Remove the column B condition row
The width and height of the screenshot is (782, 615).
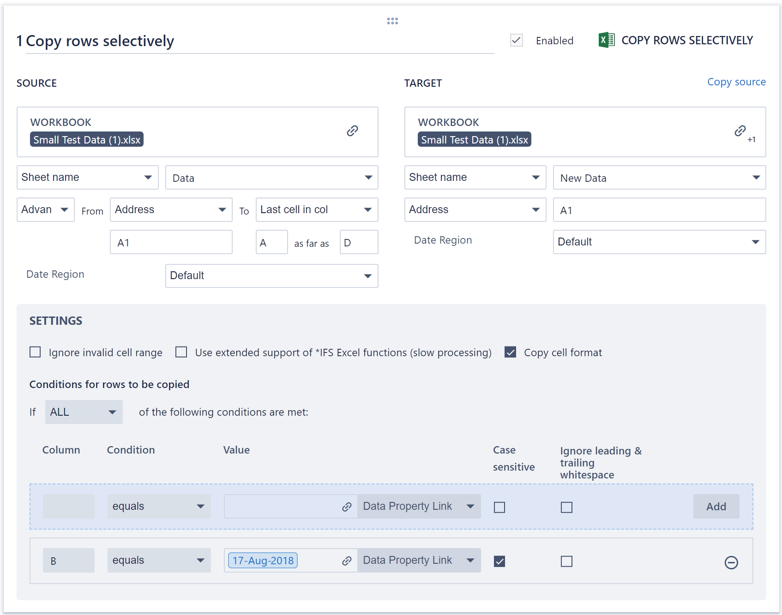[x=731, y=562]
